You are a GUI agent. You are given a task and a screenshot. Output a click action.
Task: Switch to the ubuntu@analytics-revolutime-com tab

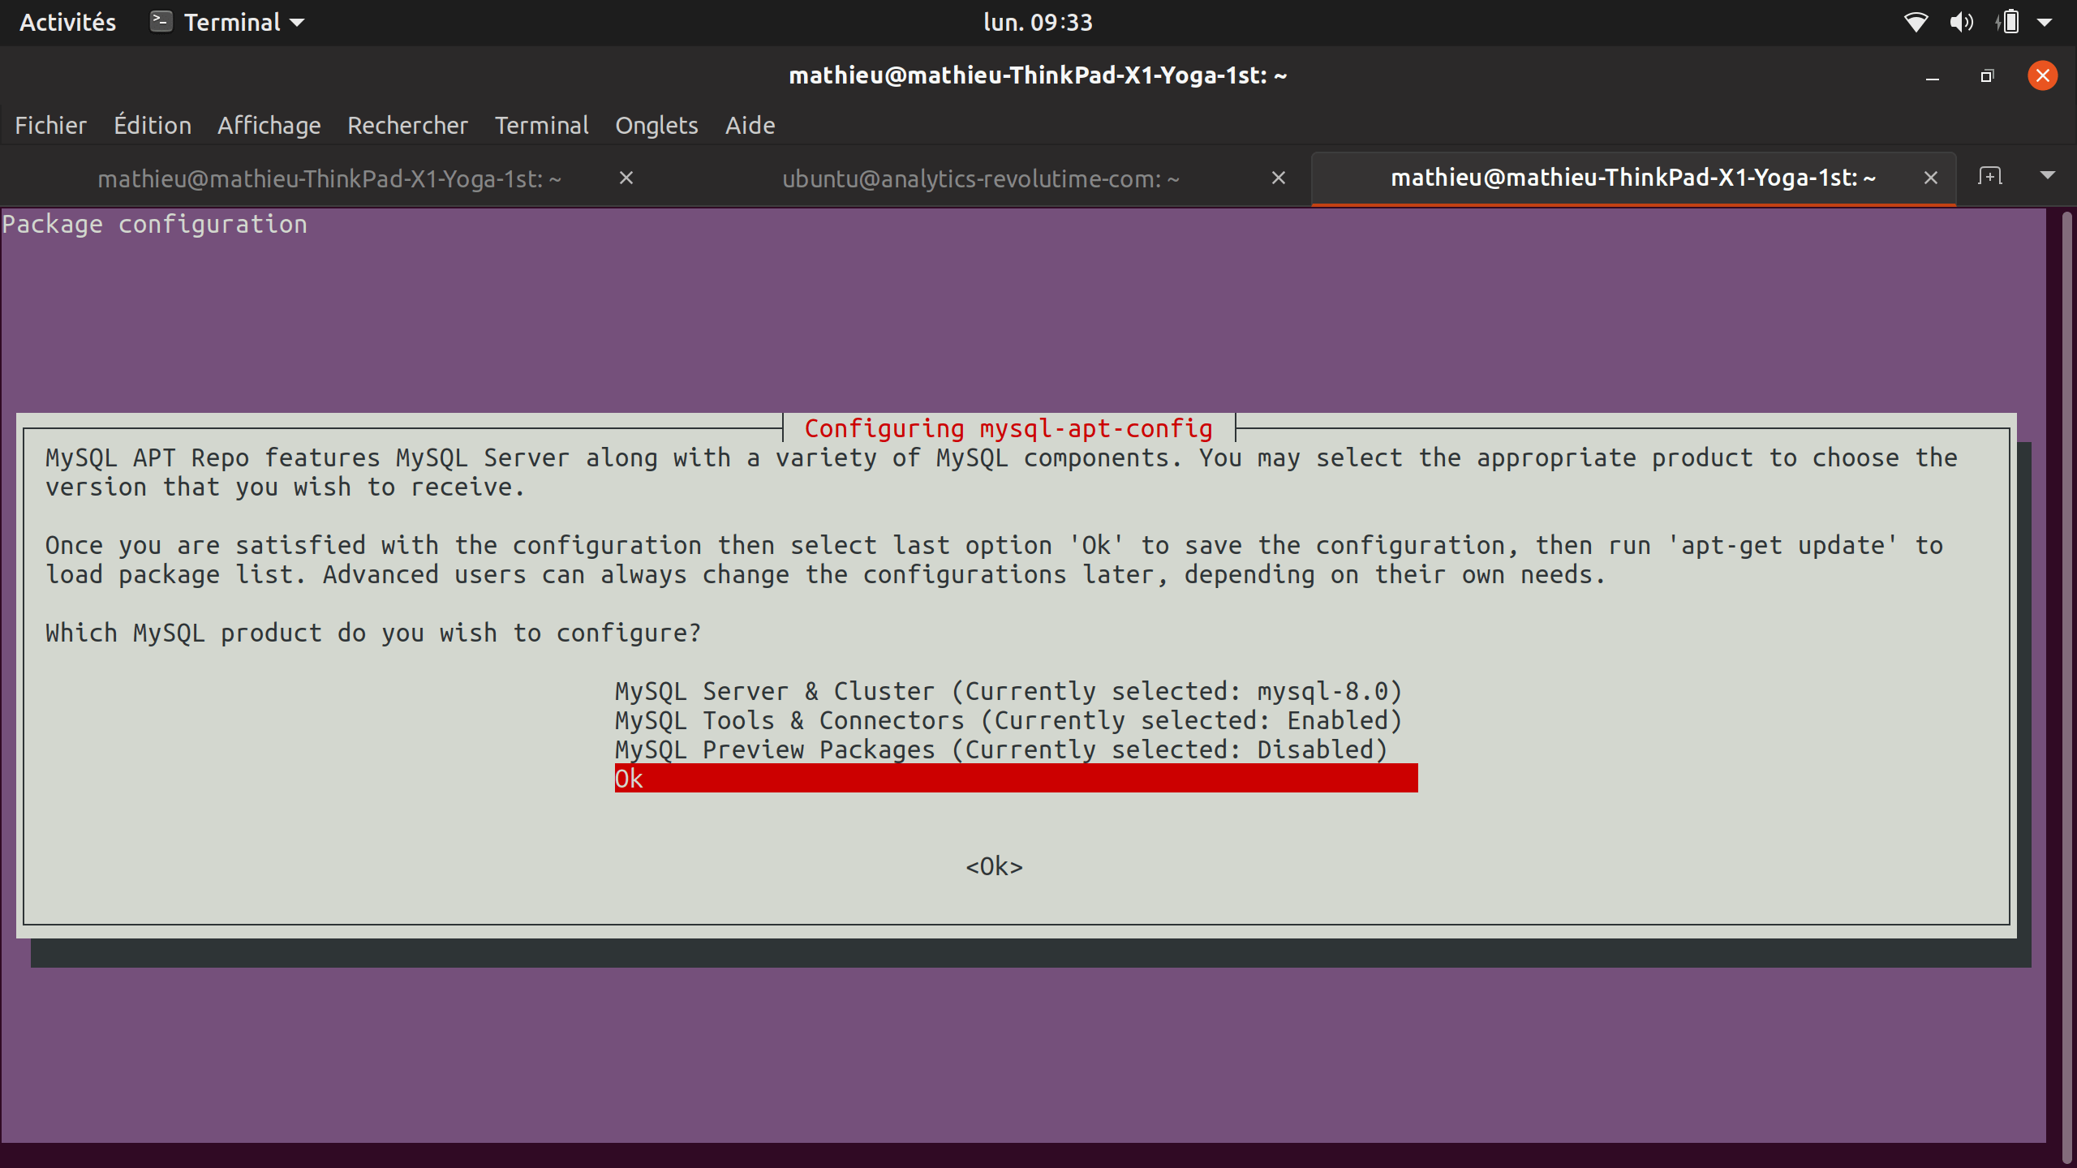coord(980,178)
